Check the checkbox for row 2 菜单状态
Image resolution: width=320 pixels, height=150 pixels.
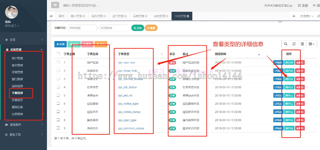pyautogui.click(x=58, y=71)
